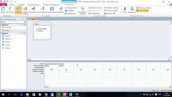Image resolution: width=172 pixels, height=97 pixels.
Task: Collapse the navigation pane with chevrons
Action: (x=25, y=19)
